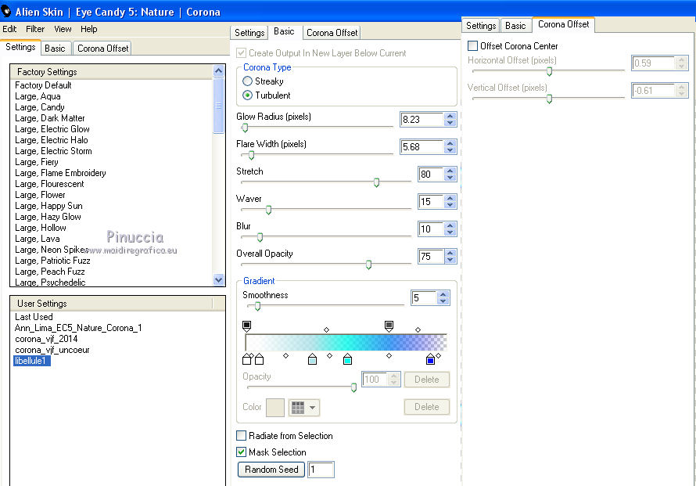Click the Color swatch box
The image size is (696, 486).
[275, 408]
